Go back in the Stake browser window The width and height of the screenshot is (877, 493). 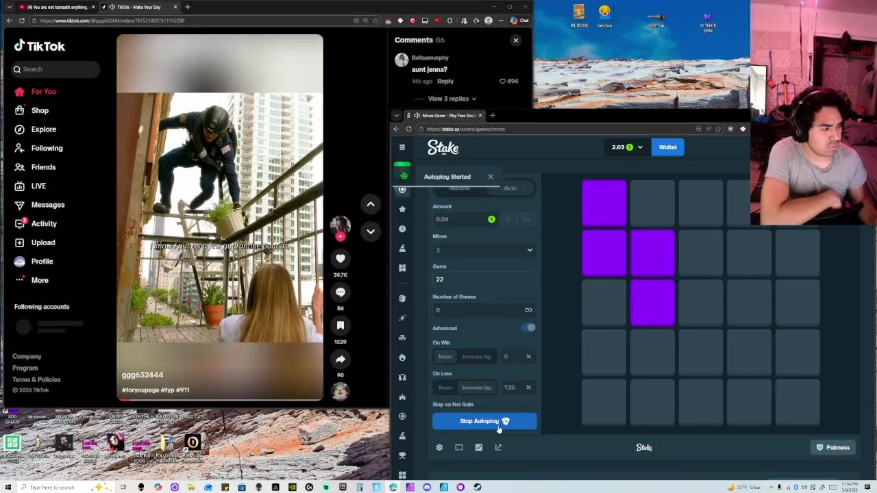396,129
